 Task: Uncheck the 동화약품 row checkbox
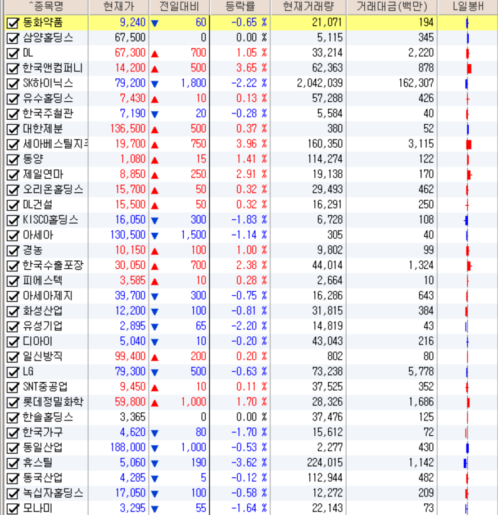(x=12, y=23)
